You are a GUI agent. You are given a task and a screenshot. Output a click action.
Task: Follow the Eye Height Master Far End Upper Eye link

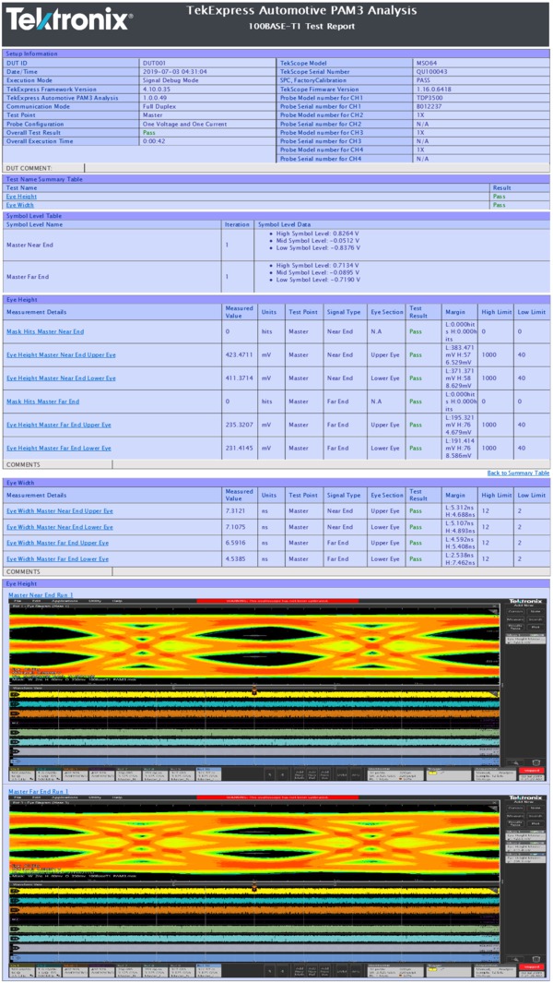point(59,425)
